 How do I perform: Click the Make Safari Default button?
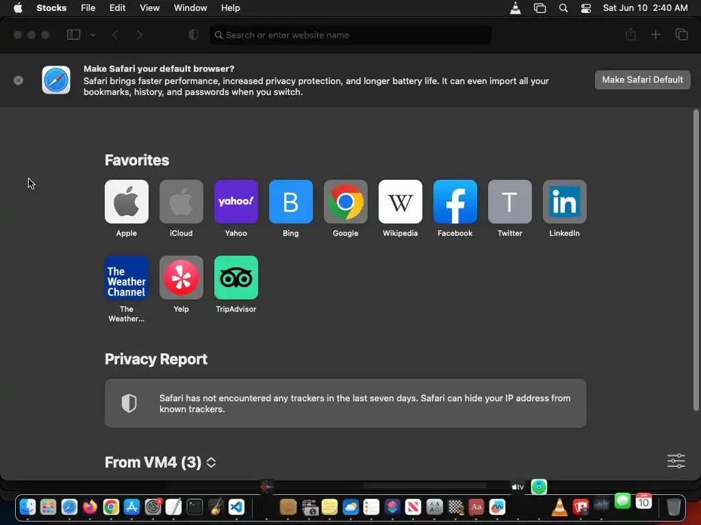tap(642, 80)
